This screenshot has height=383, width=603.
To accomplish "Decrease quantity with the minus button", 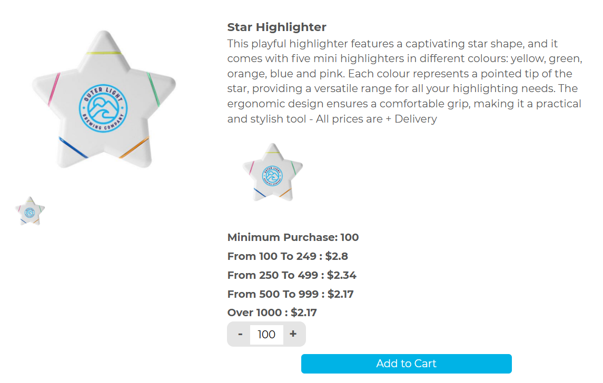I will click(x=240, y=334).
